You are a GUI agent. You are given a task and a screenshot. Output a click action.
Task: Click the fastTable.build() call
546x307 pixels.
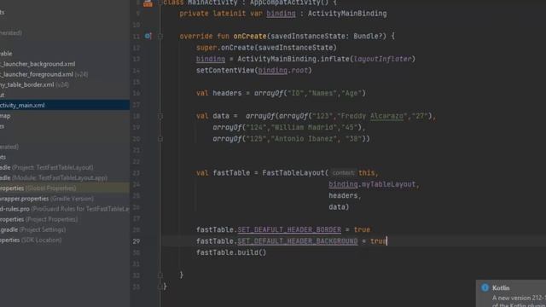(x=231, y=252)
